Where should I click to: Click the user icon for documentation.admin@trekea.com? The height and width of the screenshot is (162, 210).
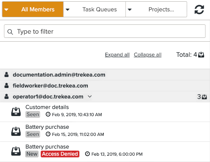[6, 74]
